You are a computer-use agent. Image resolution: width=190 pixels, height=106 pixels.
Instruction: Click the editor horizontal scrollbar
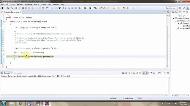pos(86,69)
